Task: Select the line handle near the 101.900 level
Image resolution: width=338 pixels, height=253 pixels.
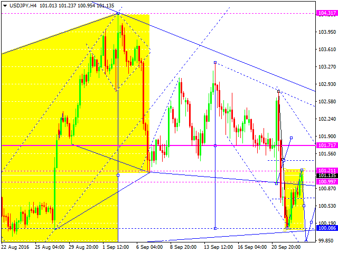Action: tap(291, 138)
